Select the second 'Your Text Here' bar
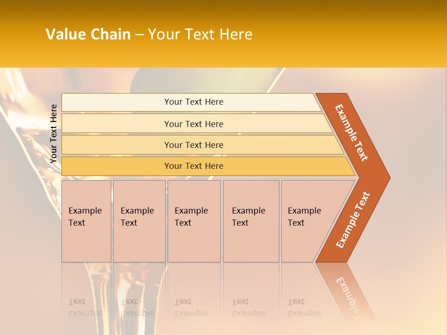Image resolution: width=447 pixels, height=335 pixels. (197, 124)
